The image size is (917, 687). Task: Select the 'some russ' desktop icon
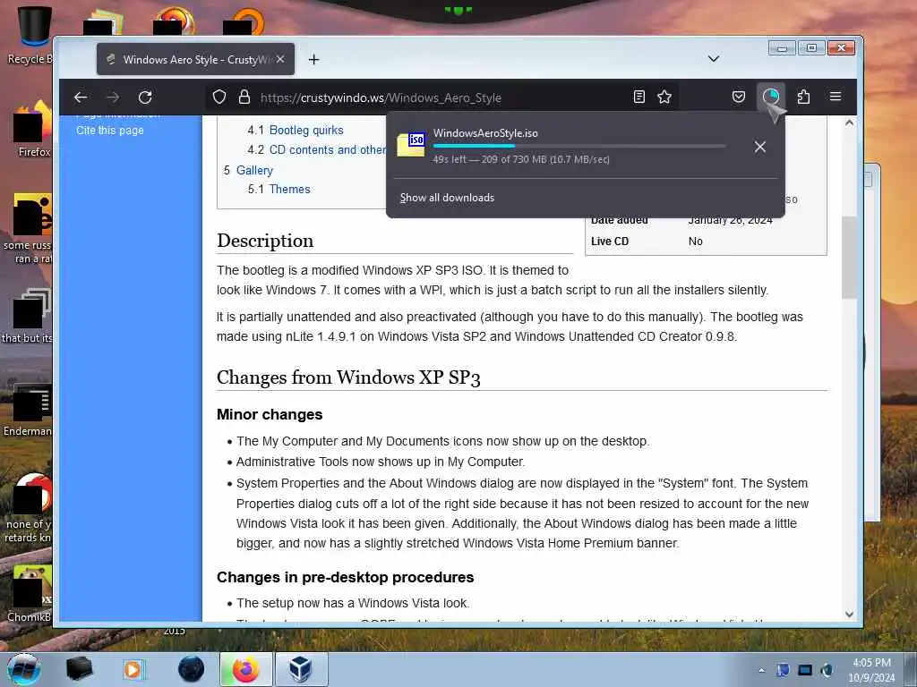pos(28,229)
